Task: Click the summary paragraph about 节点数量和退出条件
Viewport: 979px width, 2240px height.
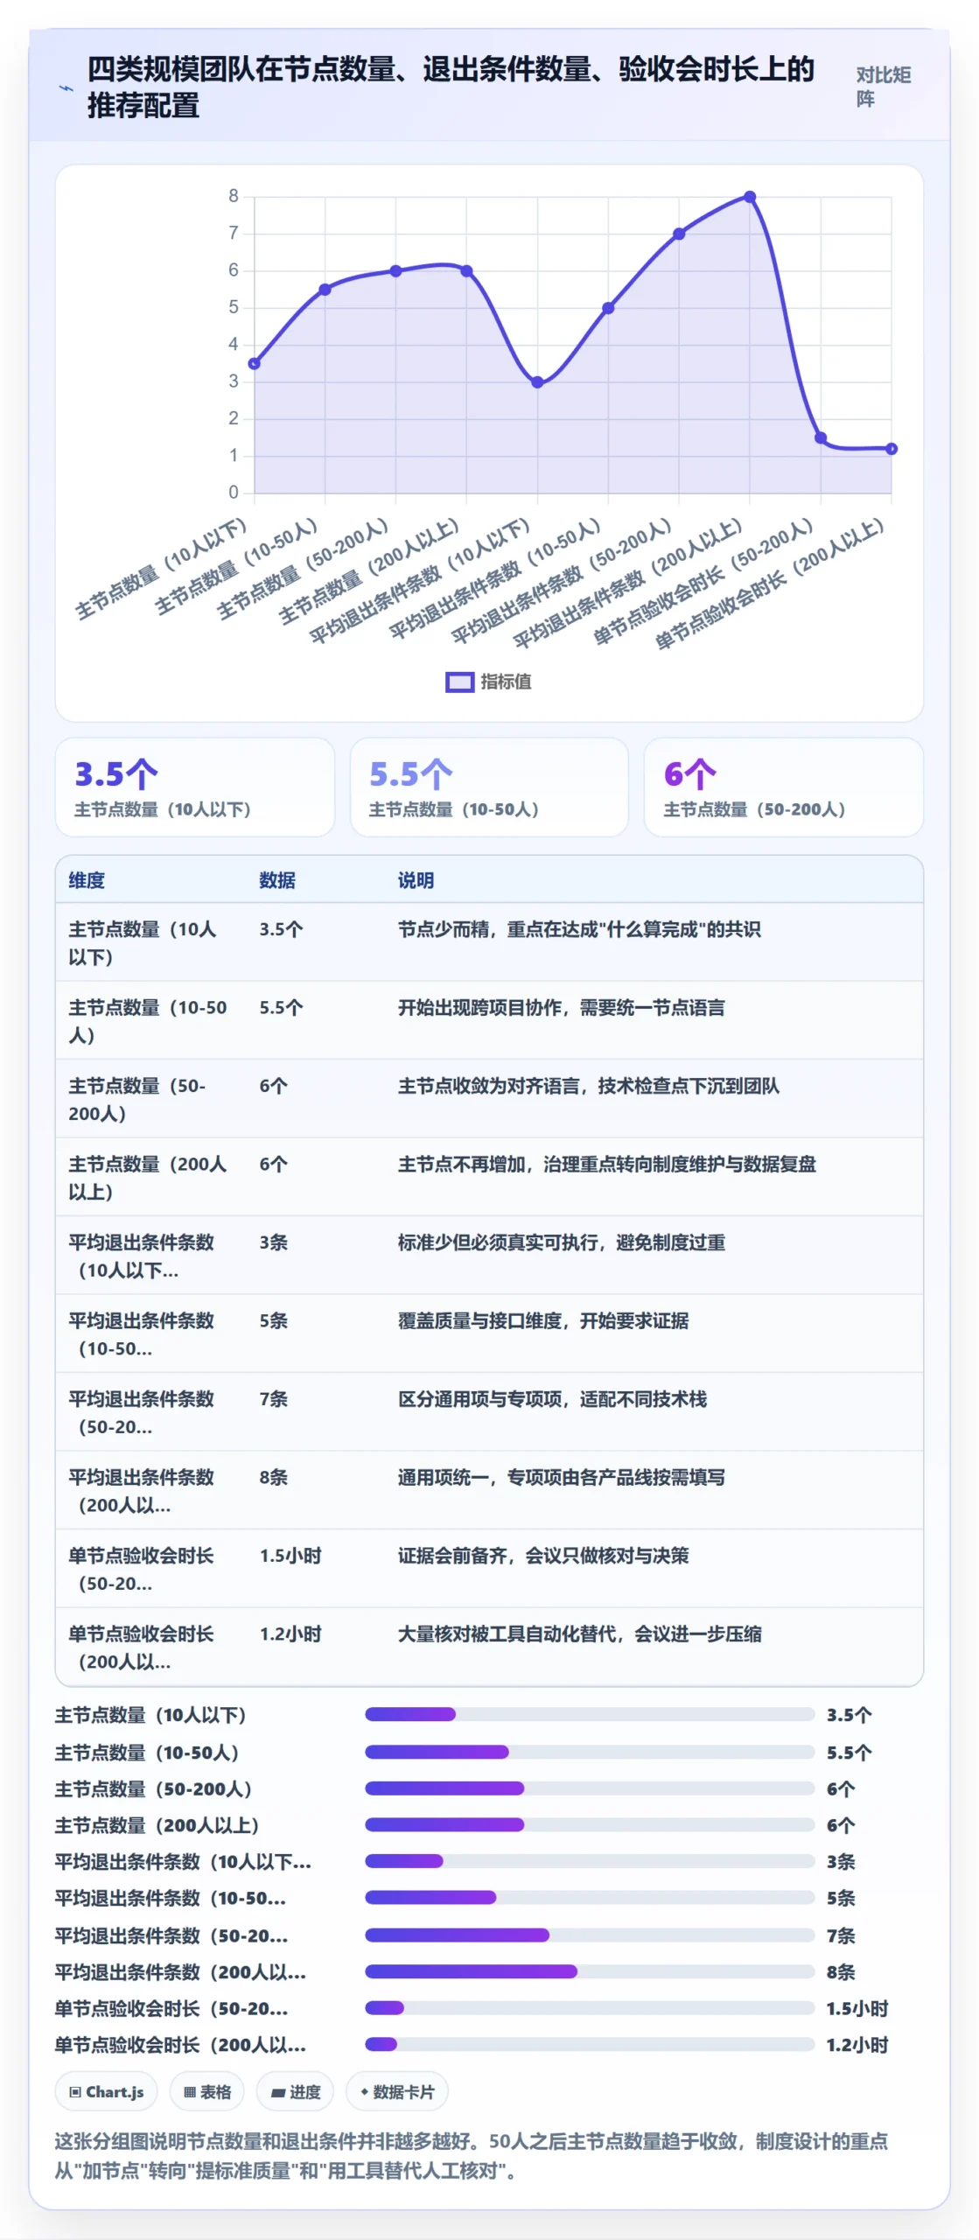Action: [472, 2156]
